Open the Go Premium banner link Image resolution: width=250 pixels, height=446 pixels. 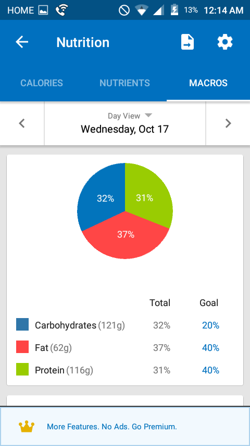(112, 427)
